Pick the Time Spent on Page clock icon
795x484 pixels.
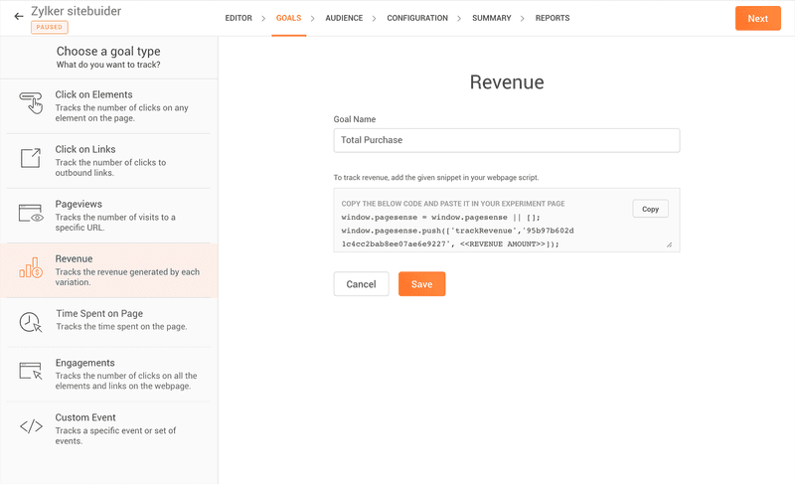click(32, 322)
